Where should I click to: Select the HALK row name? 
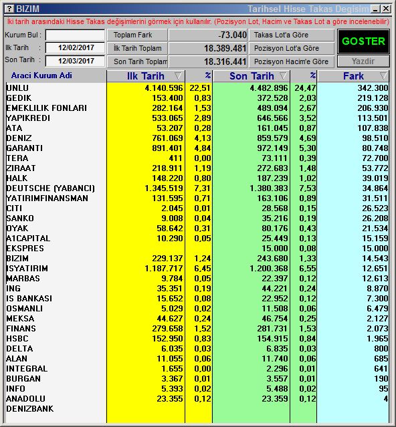point(17,178)
